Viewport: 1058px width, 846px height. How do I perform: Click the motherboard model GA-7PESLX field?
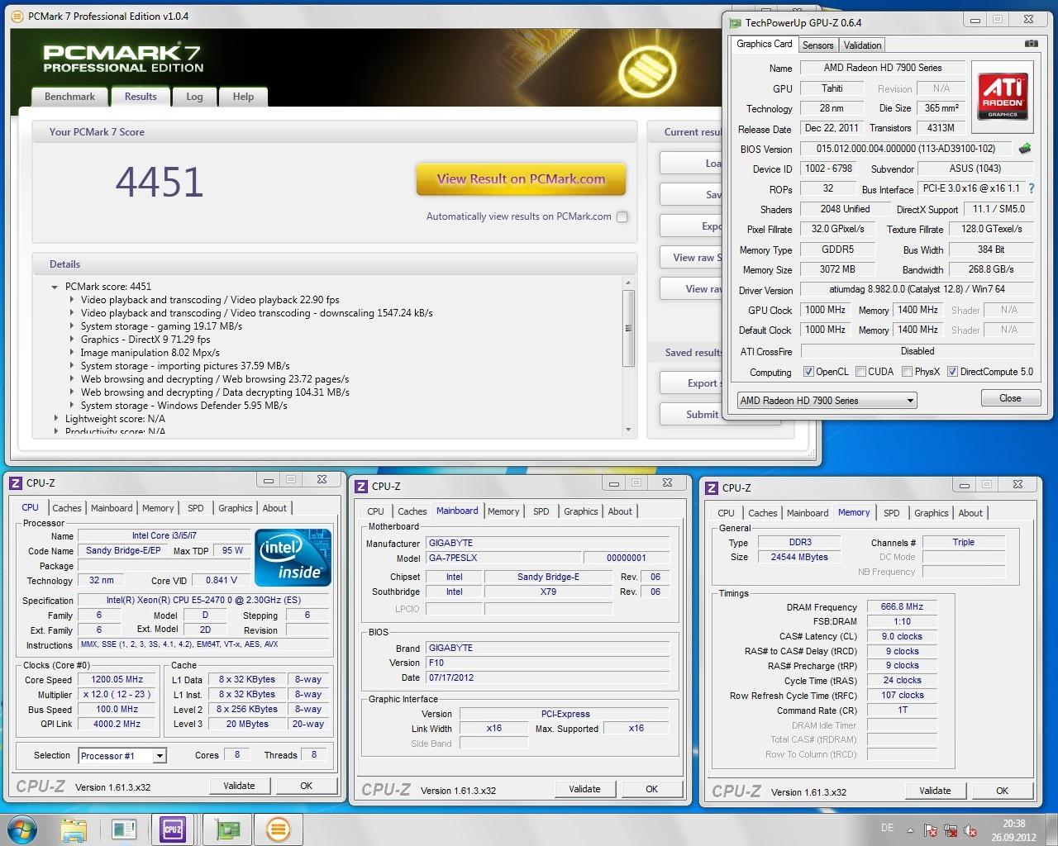point(503,558)
